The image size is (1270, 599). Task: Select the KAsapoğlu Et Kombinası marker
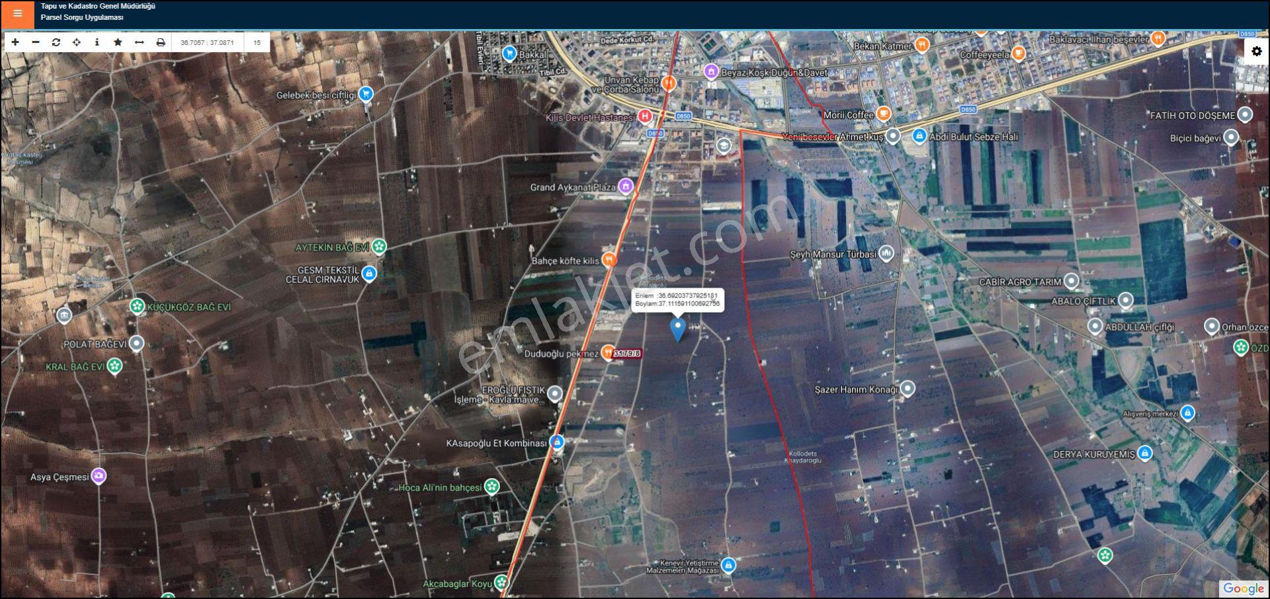(x=557, y=442)
